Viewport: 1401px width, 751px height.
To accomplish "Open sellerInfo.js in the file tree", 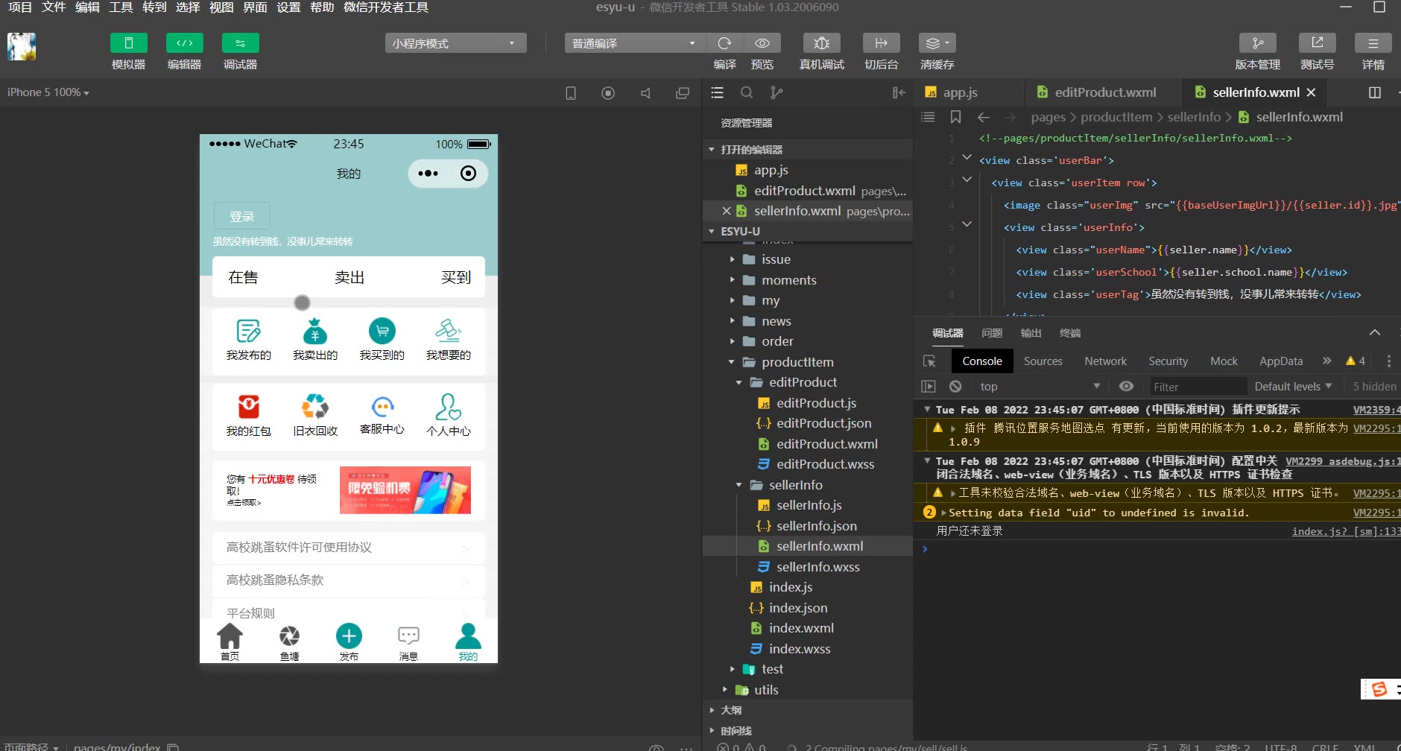I will (808, 505).
